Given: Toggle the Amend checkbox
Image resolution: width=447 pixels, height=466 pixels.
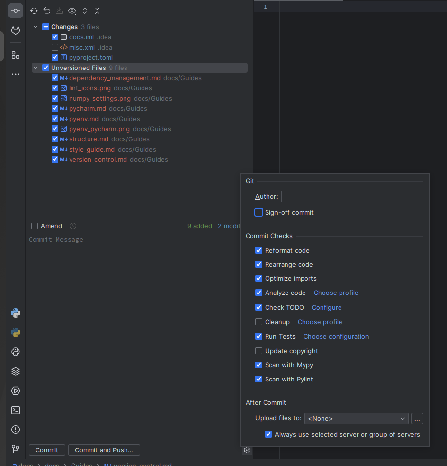Looking at the screenshot, I should tap(35, 226).
